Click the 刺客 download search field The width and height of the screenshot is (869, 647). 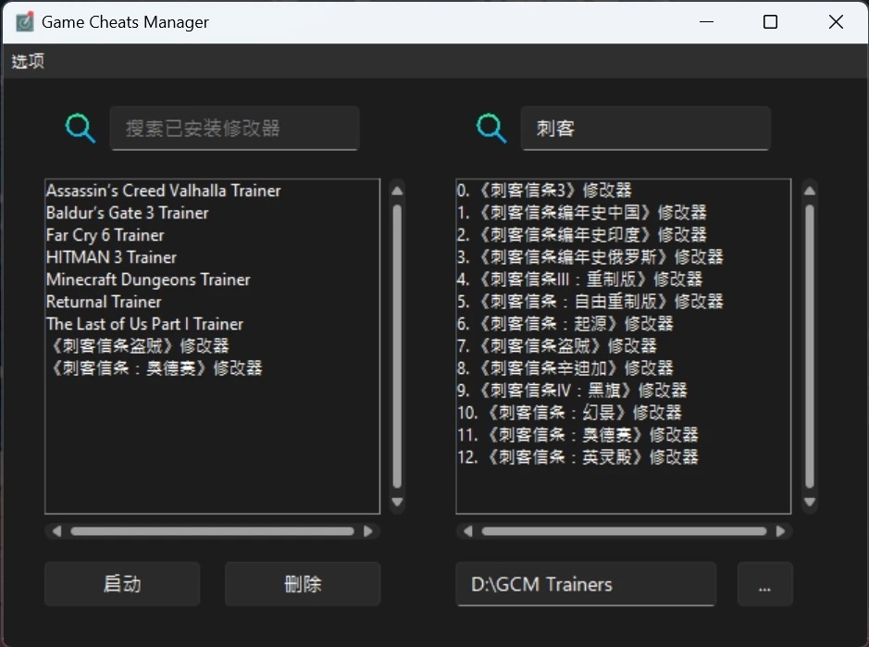(x=646, y=128)
